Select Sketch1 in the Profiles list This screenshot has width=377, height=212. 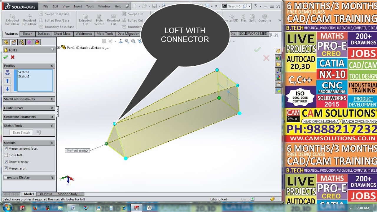pyautogui.click(x=24, y=72)
